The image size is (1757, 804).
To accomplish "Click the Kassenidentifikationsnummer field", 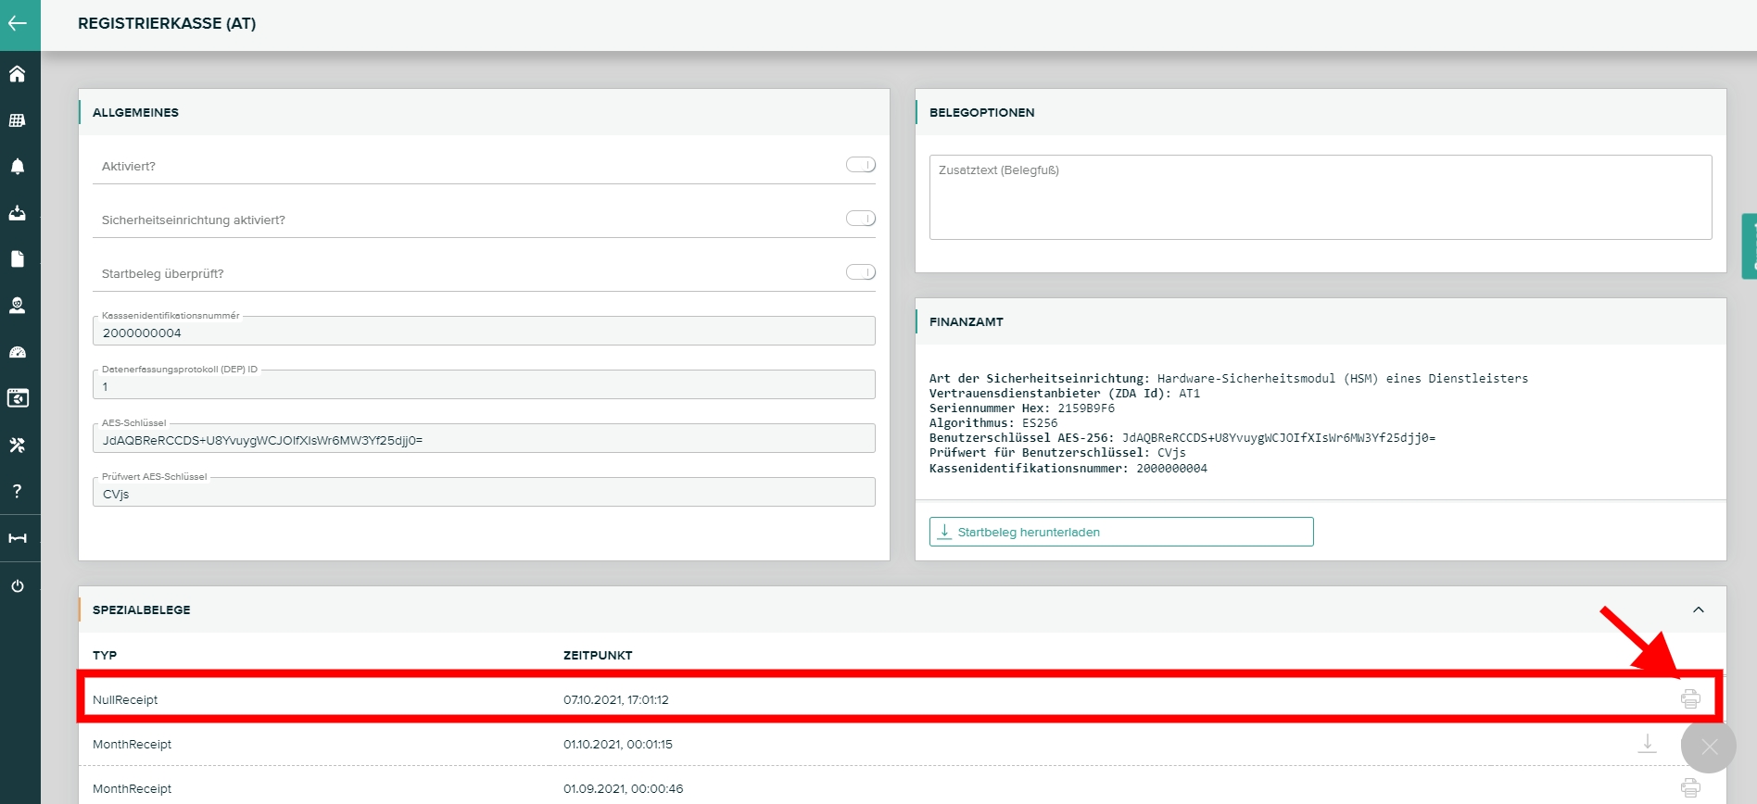I will pyautogui.click(x=484, y=332).
